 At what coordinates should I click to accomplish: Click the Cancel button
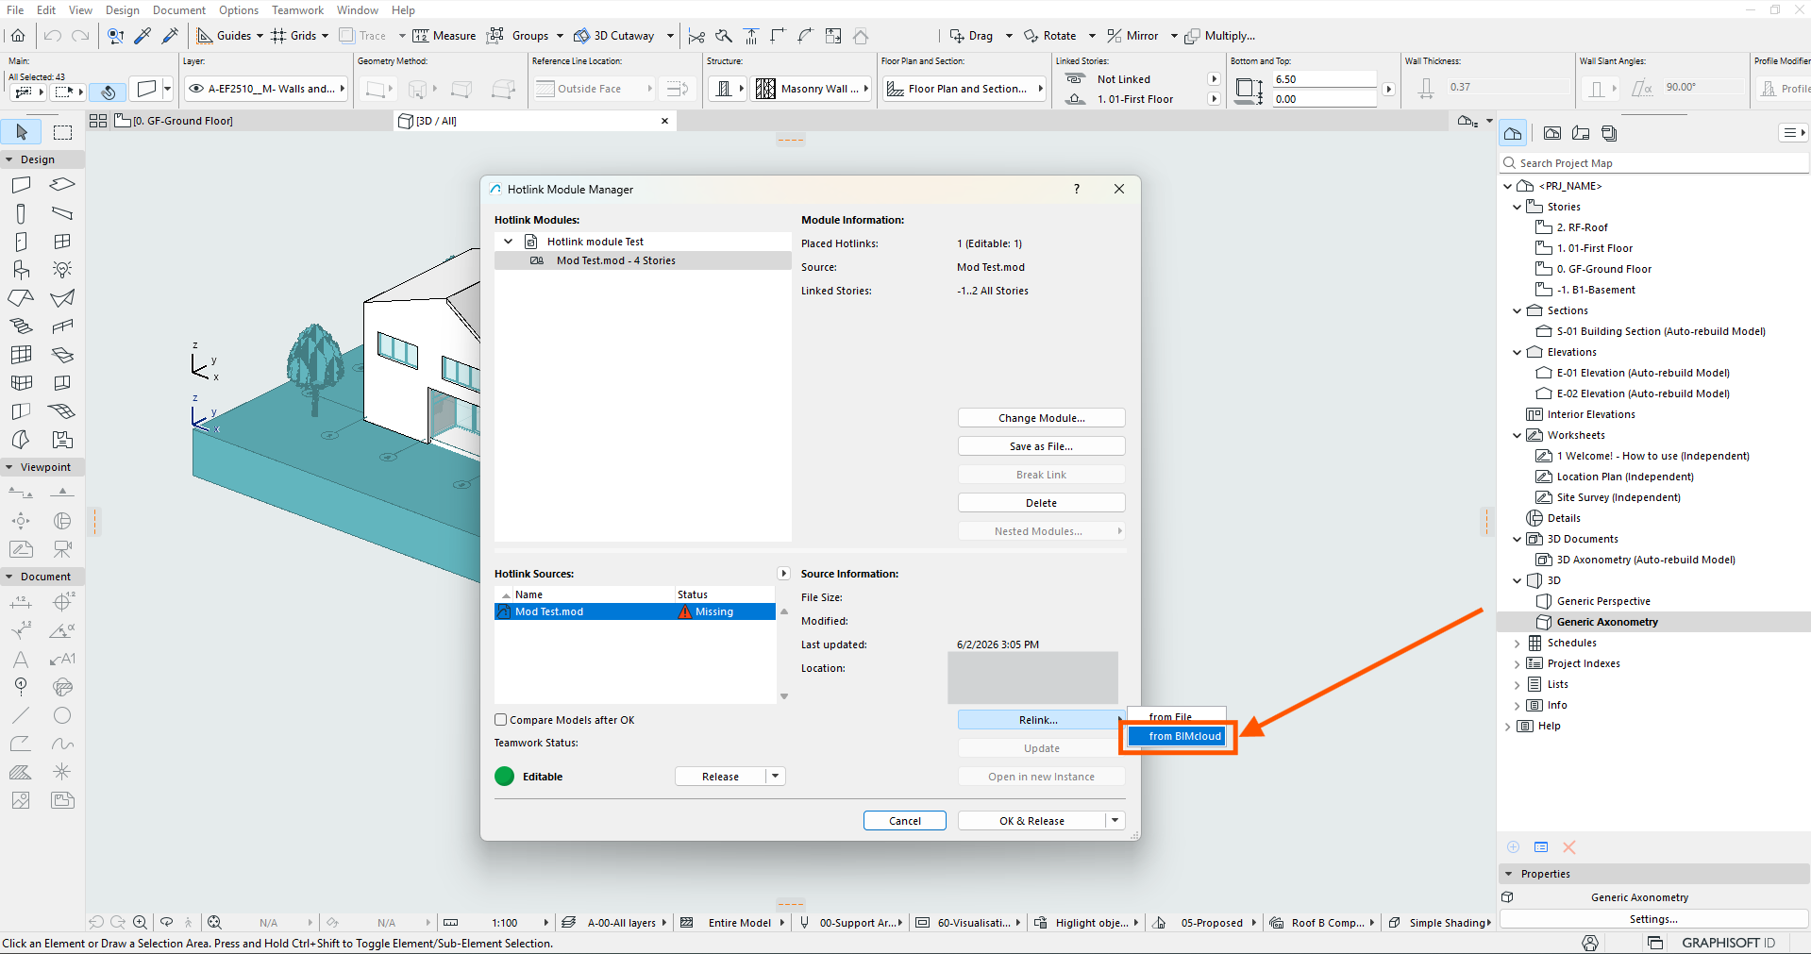click(x=904, y=821)
